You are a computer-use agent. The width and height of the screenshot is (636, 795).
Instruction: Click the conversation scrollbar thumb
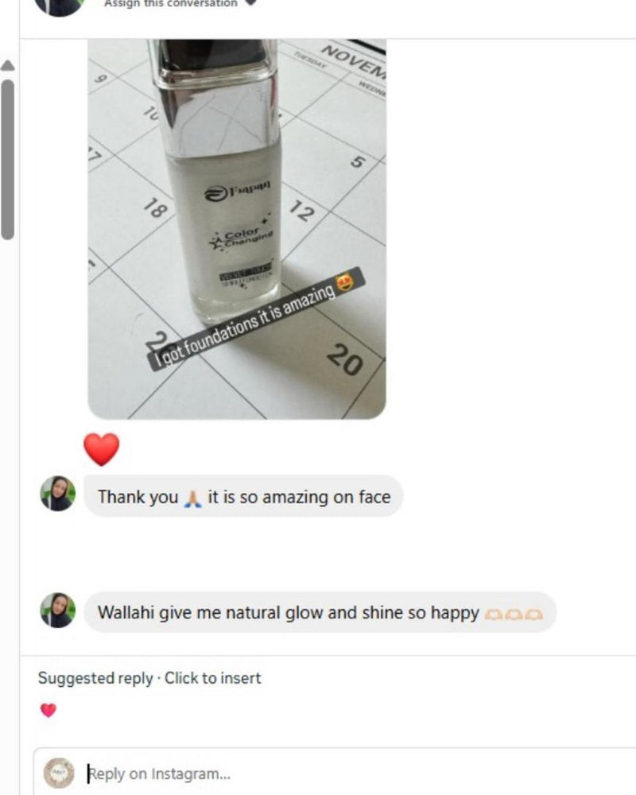(x=8, y=159)
